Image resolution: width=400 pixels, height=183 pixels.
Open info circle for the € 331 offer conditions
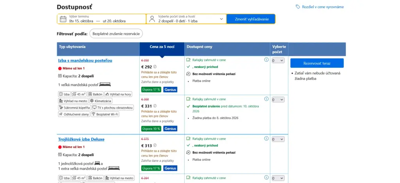click(x=266, y=99)
